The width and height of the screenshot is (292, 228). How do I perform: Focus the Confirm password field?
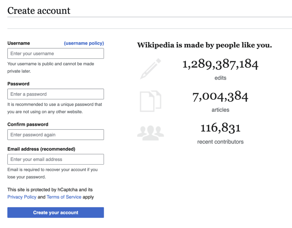56,135
